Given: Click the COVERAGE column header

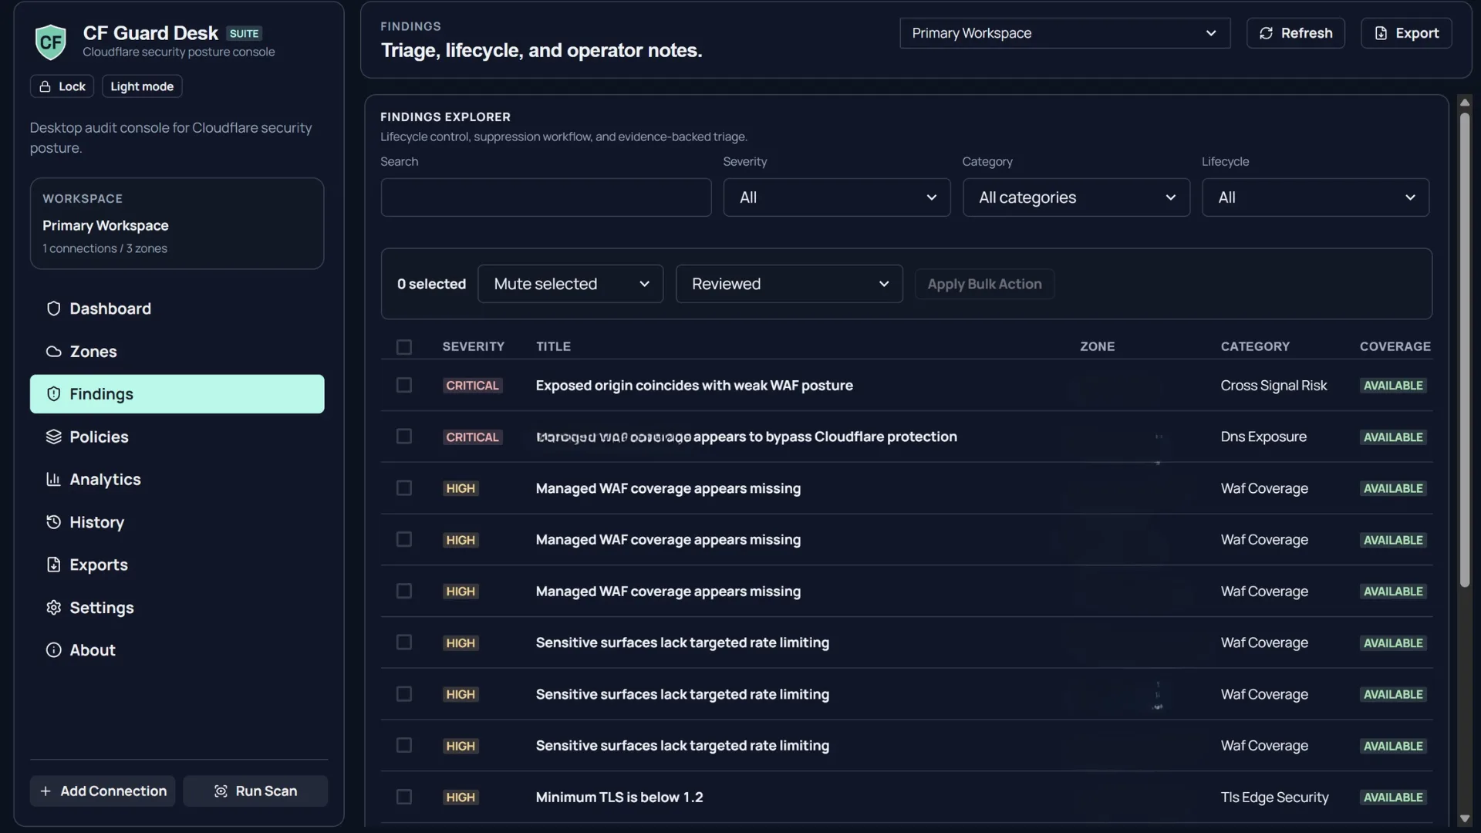Looking at the screenshot, I should (1395, 347).
